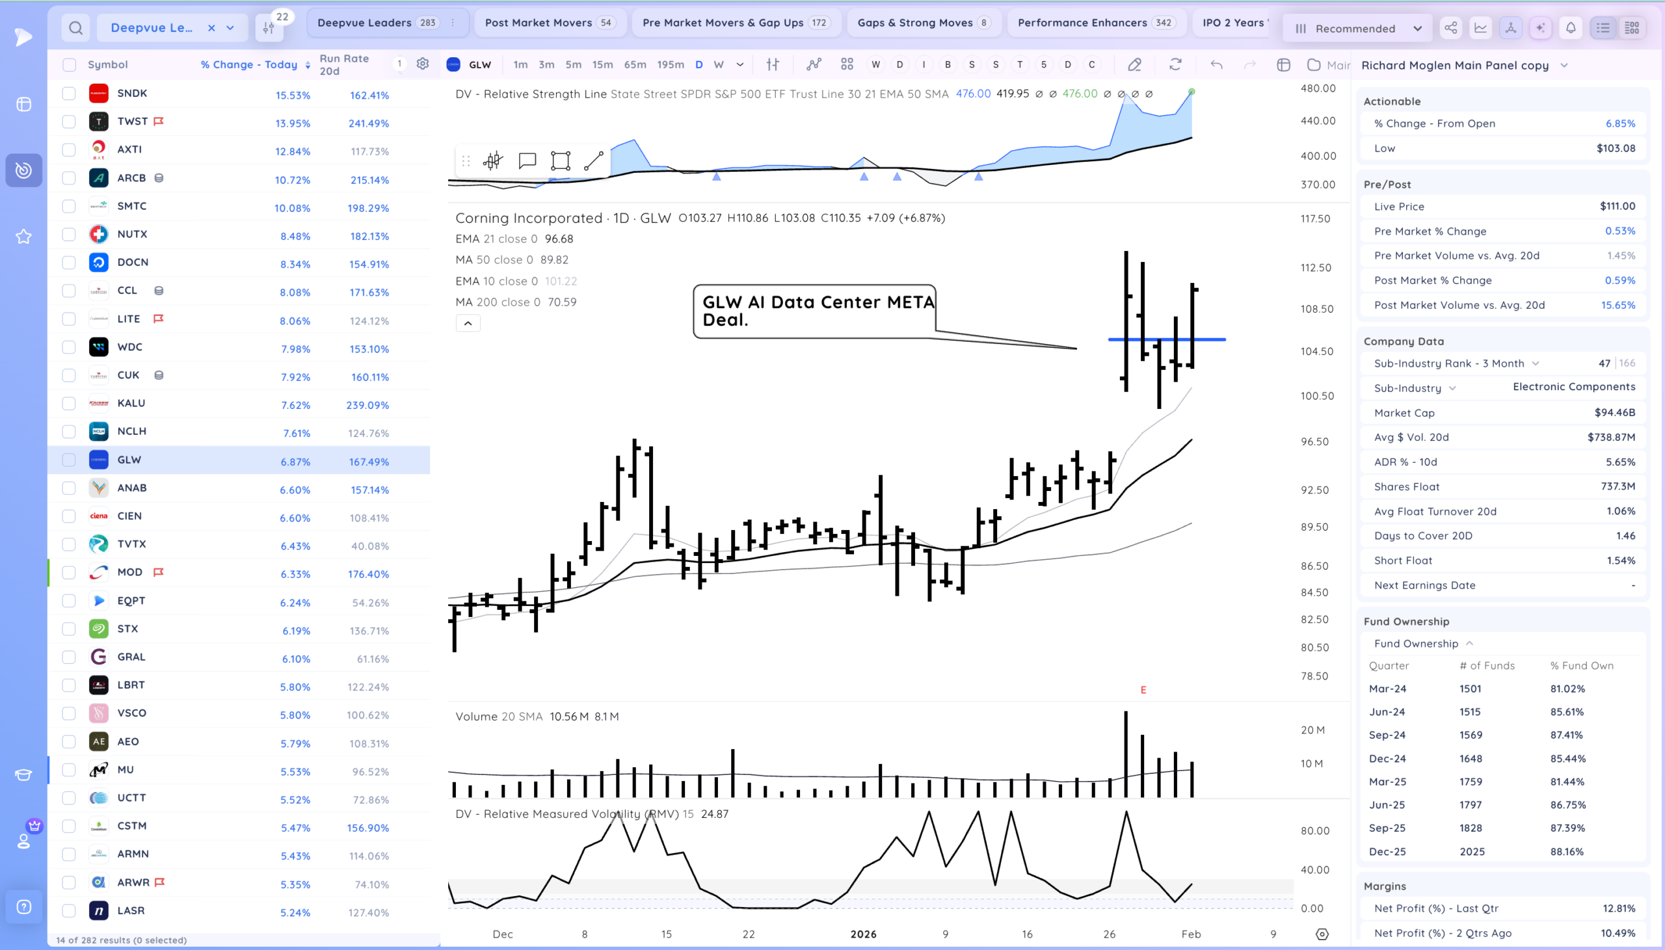
Task: Select the text callout annotation tool
Action: point(527,161)
